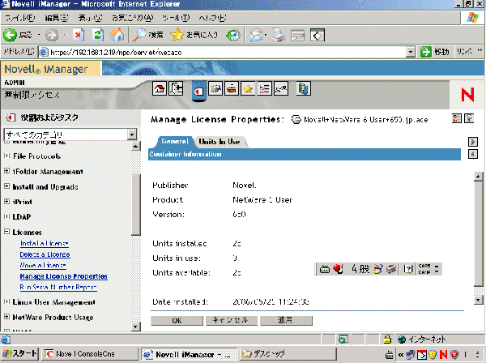Select the Roles and Tasks icon

tap(199, 91)
